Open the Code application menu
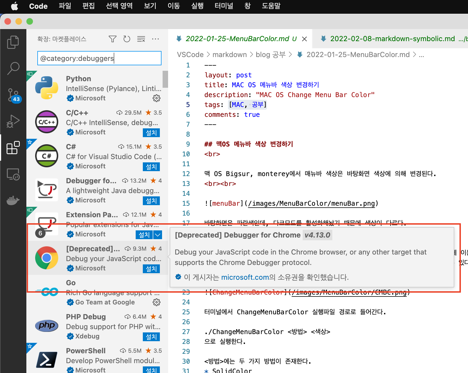 (x=38, y=6)
